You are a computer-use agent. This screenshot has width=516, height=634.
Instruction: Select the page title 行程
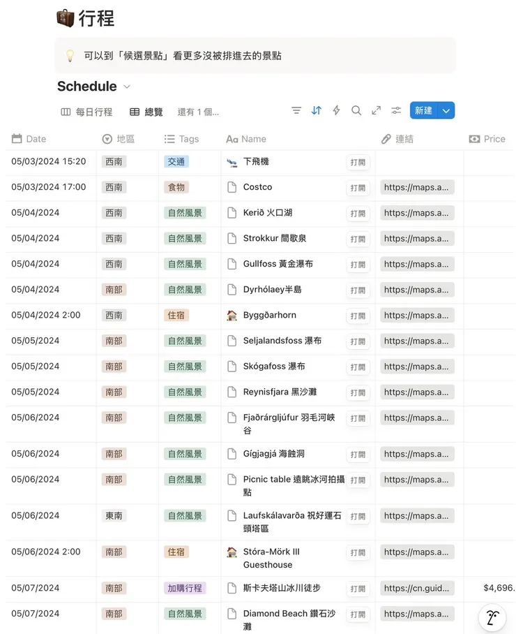point(96,19)
